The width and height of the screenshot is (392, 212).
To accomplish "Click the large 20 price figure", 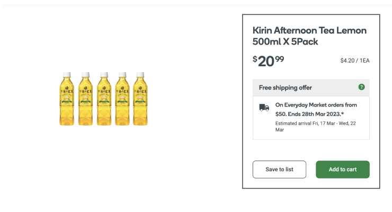I will (x=266, y=61).
